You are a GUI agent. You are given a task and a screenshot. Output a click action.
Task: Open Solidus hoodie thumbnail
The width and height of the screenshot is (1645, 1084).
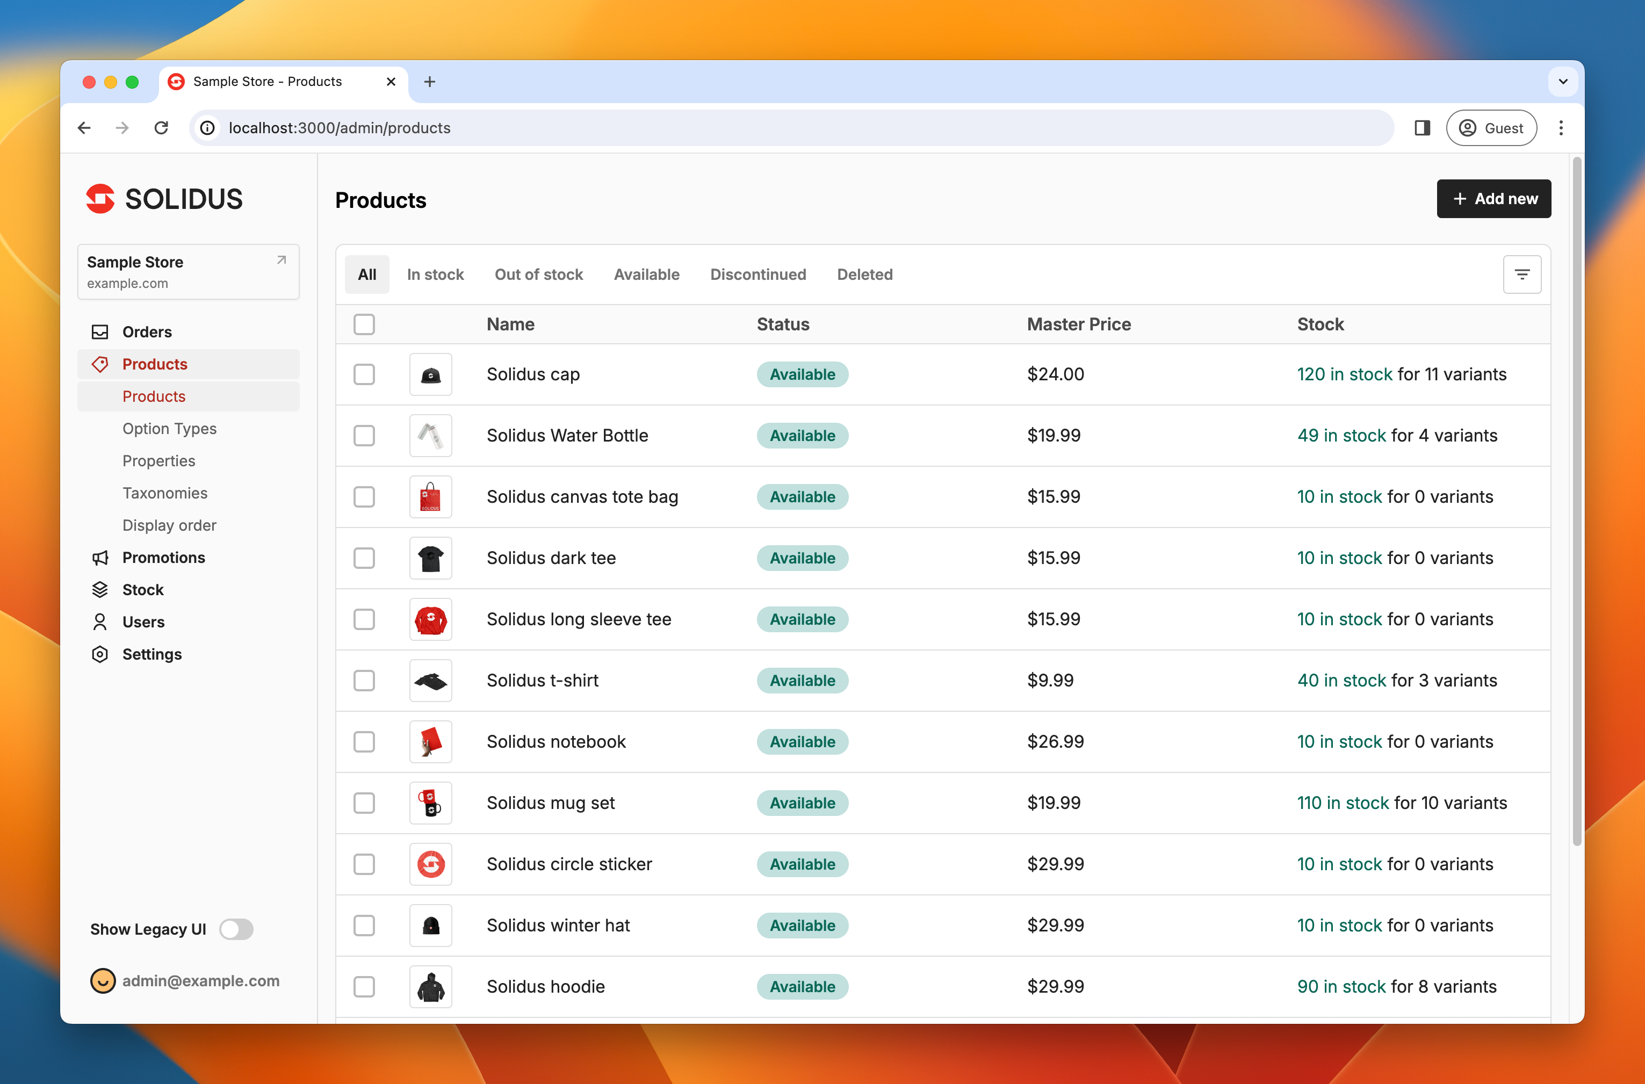[x=431, y=987]
